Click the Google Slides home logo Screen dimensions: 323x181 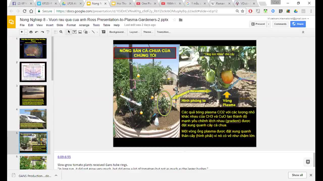[11, 22]
